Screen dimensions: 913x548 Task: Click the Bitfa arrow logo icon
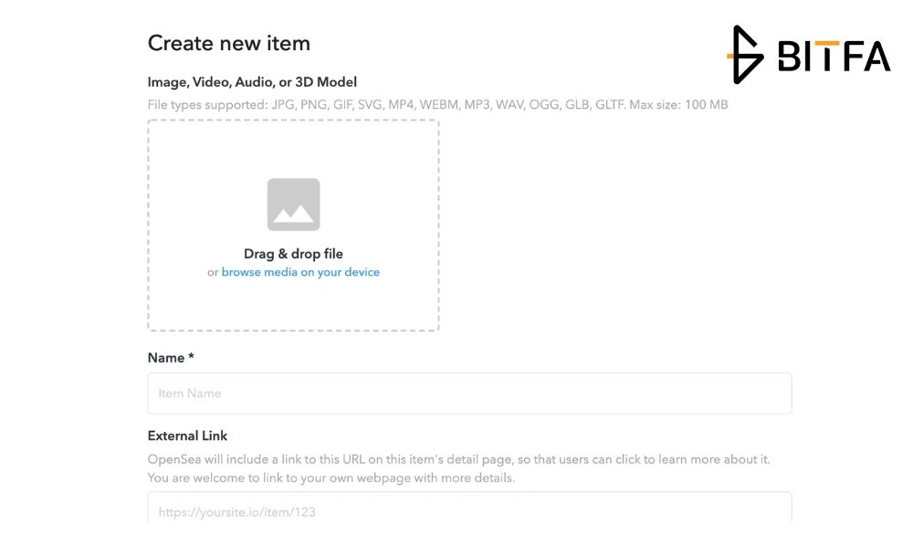pos(745,55)
